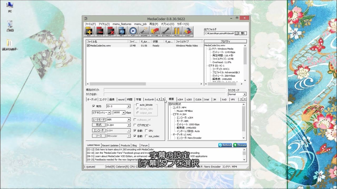Image resolution: width=337 pixels, height=189 pixels.
Task: Switch to the オーディオ tab
Action: pyautogui.click(x=92, y=99)
